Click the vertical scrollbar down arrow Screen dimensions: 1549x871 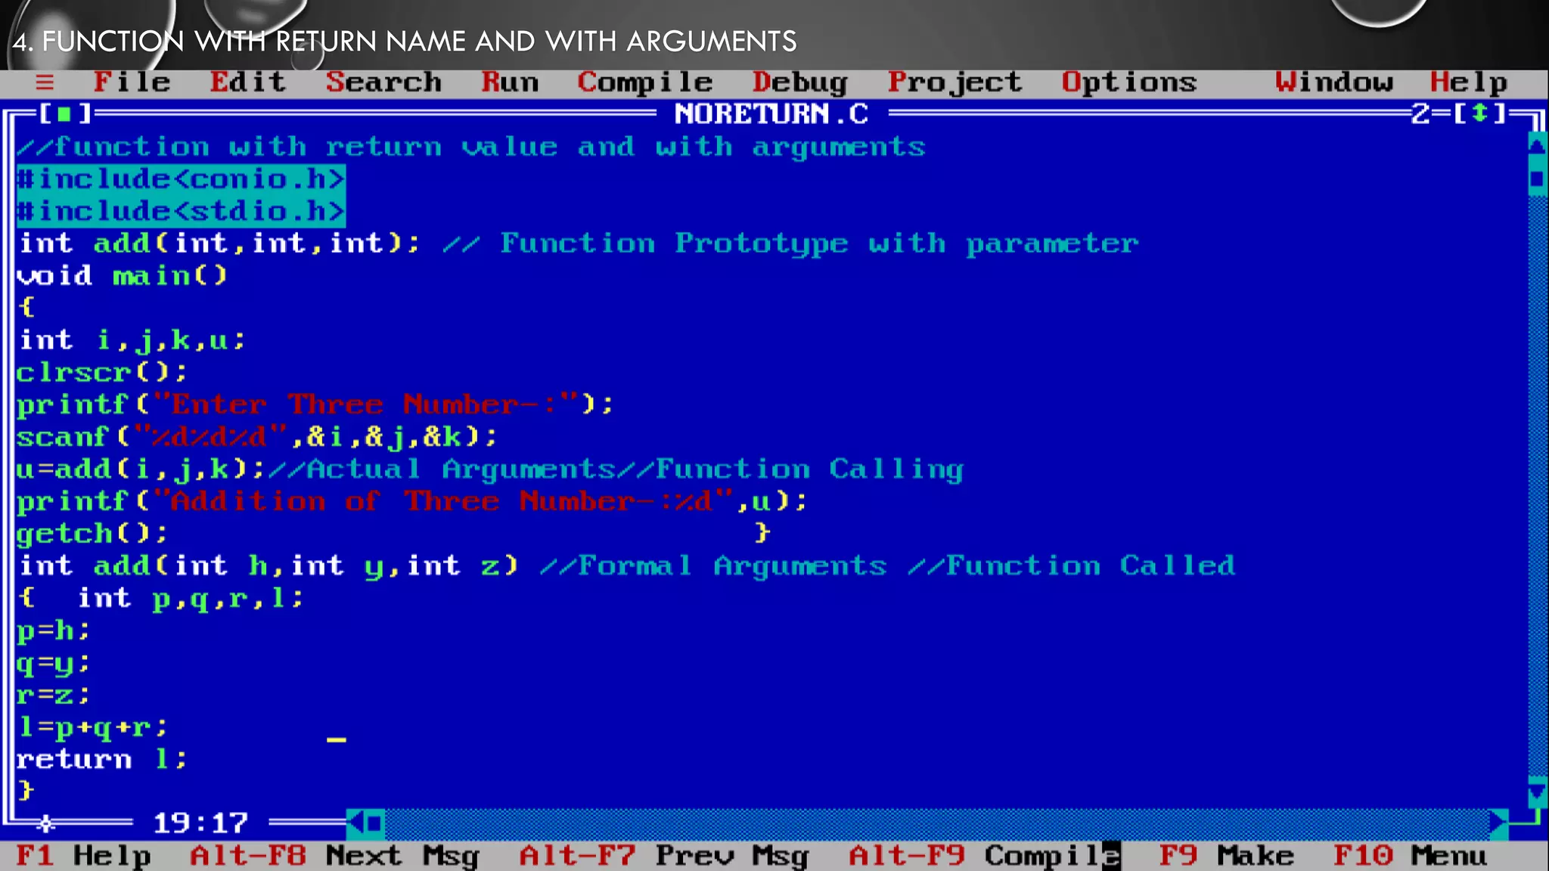pos(1537,792)
